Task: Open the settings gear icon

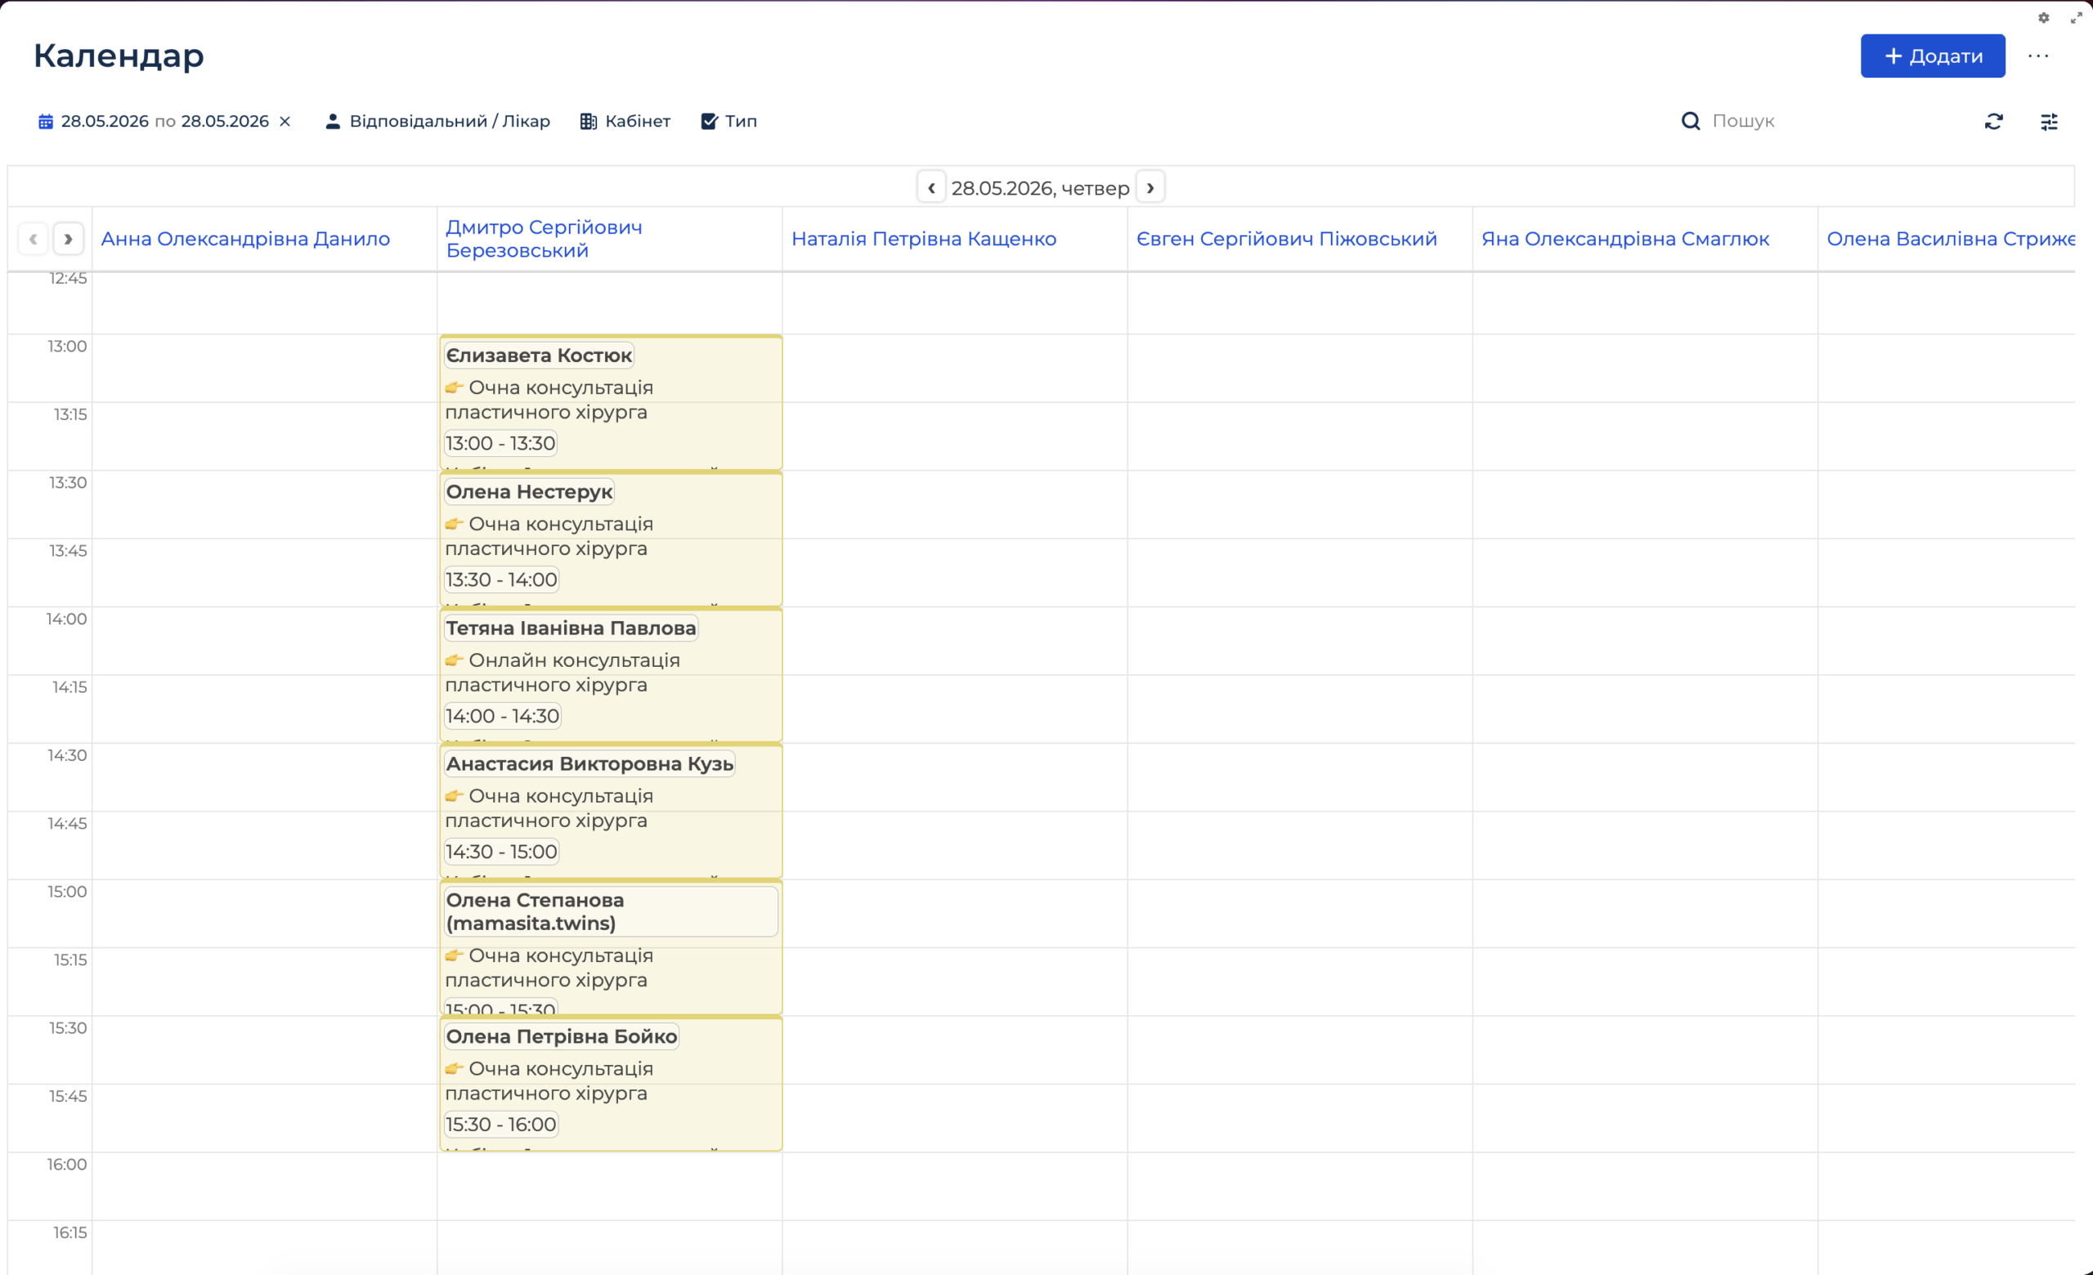Action: coord(2044,18)
